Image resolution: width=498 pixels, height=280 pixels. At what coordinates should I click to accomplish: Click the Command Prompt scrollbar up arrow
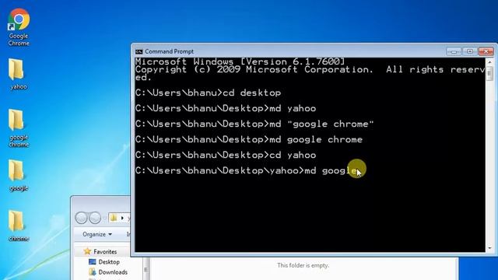point(489,62)
